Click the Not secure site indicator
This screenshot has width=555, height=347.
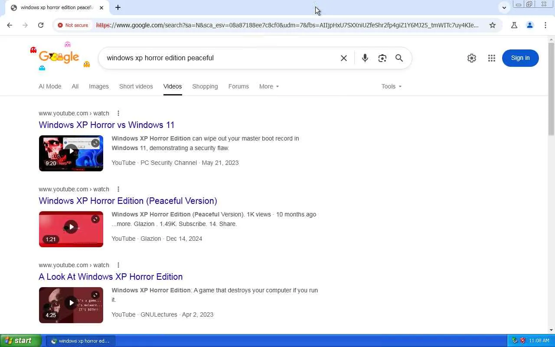73,25
